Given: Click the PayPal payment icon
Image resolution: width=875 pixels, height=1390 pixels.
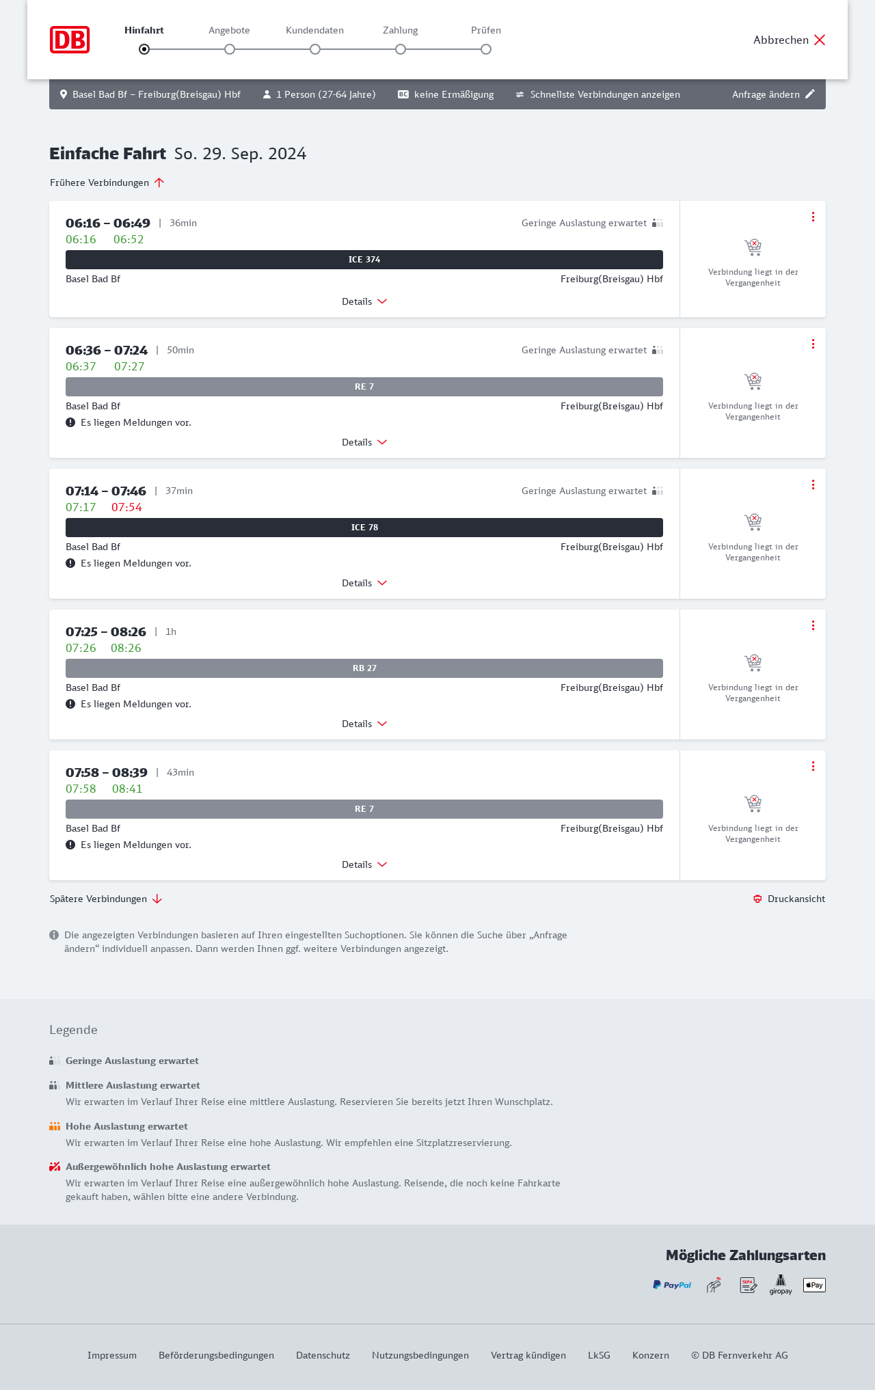Looking at the screenshot, I should tap(672, 1285).
